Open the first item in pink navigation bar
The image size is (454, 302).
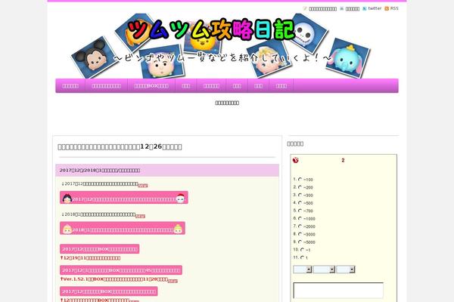click(x=70, y=86)
